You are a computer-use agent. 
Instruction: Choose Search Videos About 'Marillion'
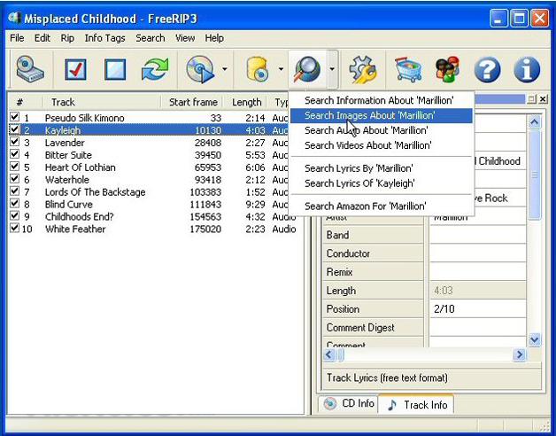click(x=382, y=145)
